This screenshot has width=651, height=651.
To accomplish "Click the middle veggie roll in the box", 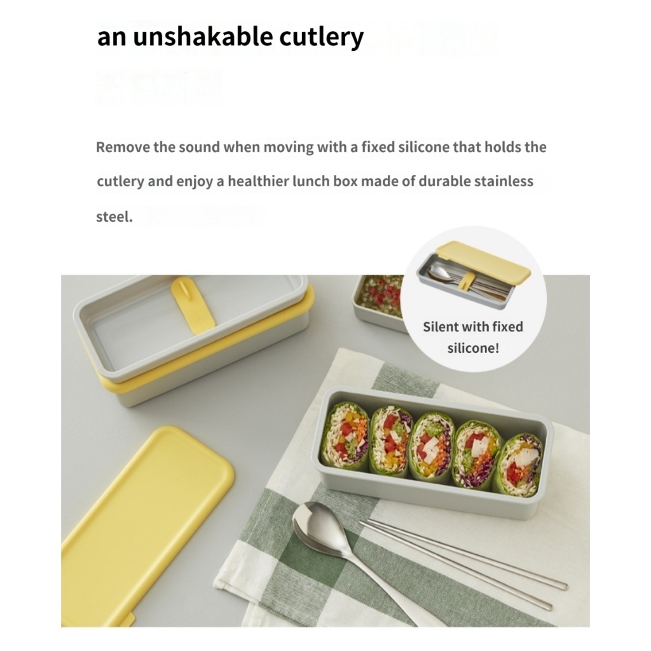I will (x=432, y=446).
